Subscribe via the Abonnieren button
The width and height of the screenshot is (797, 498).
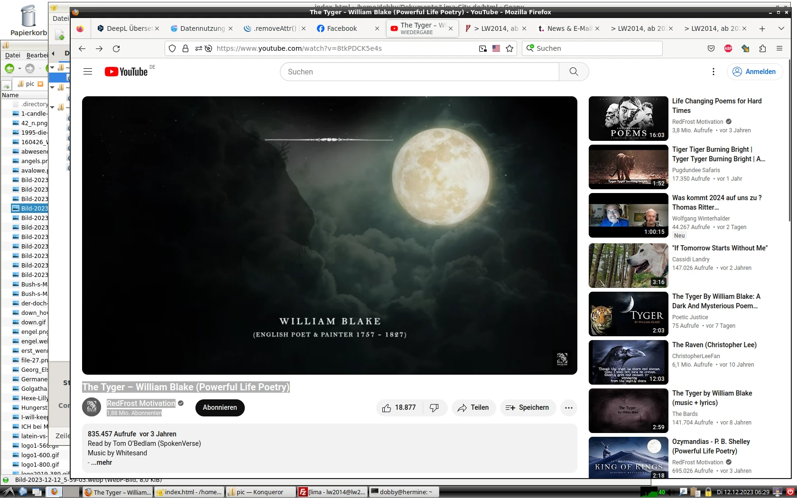point(220,408)
